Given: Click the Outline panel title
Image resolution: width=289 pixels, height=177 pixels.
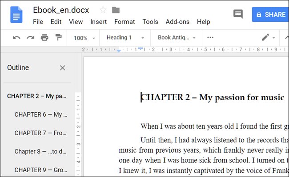Looking at the screenshot, I should pyautogui.click(x=18, y=67).
